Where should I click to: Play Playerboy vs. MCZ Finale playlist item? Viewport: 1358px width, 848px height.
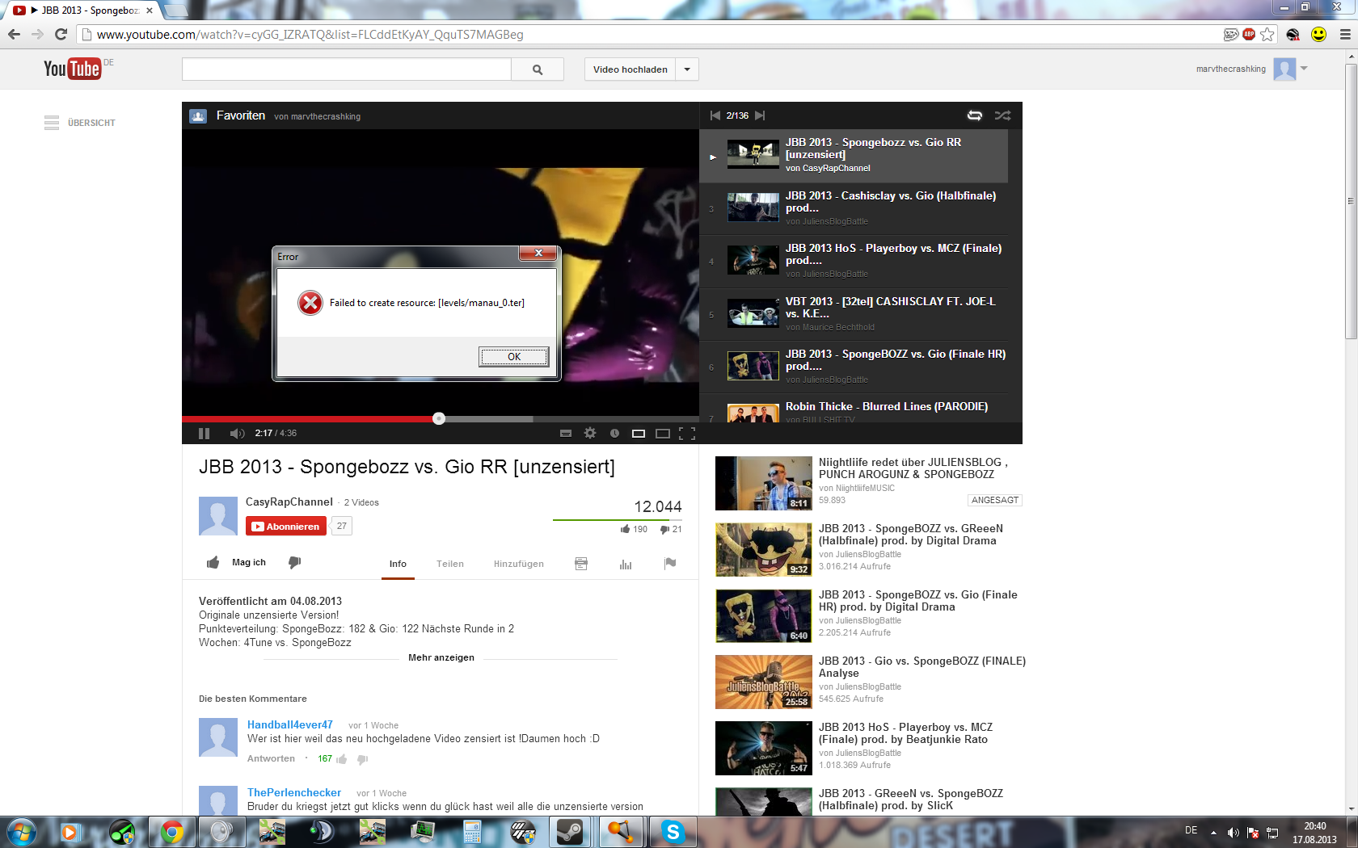pyautogui.click(x=854, y=262)
